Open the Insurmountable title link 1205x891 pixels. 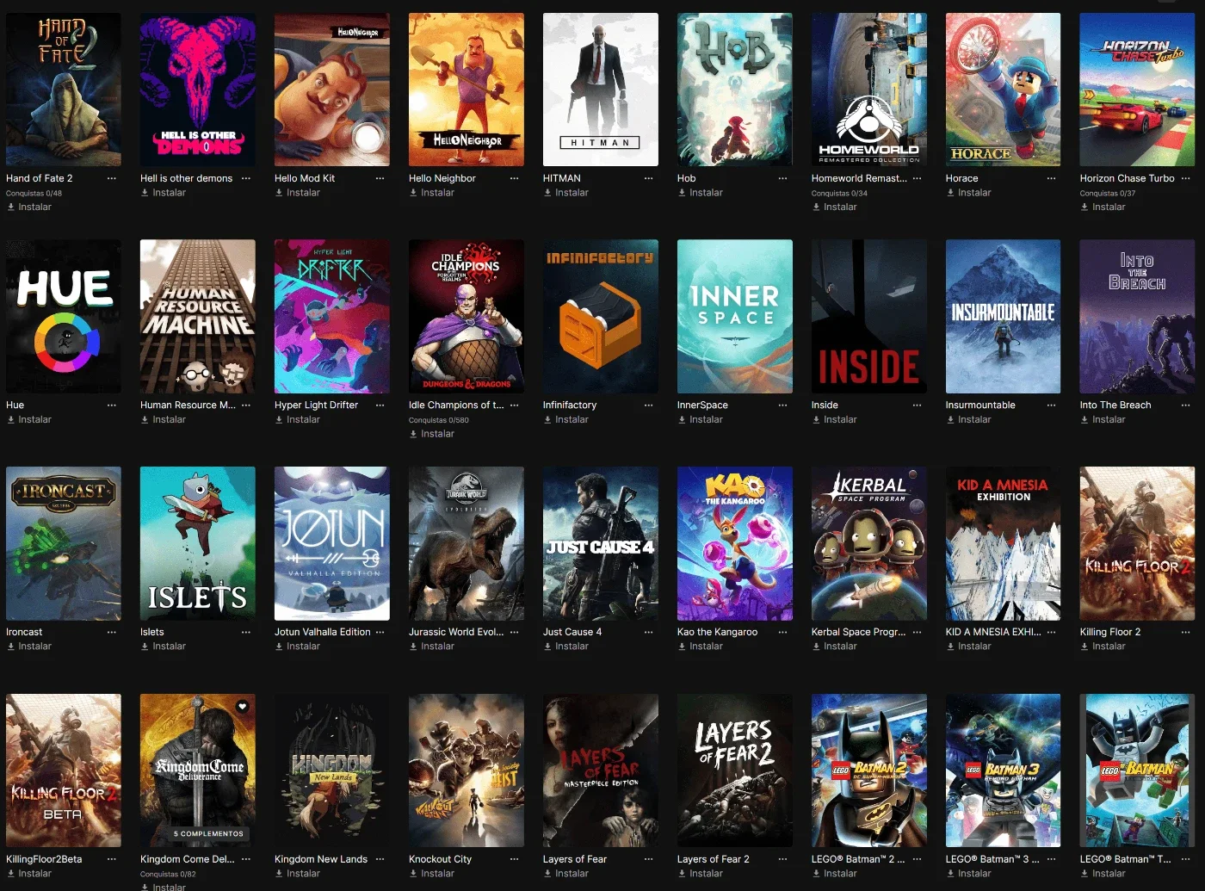pyautogui.click(x=980, y=405)
